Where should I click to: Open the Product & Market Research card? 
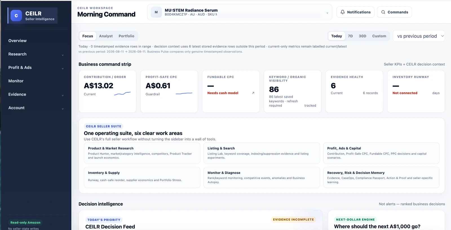coord(142,153)
